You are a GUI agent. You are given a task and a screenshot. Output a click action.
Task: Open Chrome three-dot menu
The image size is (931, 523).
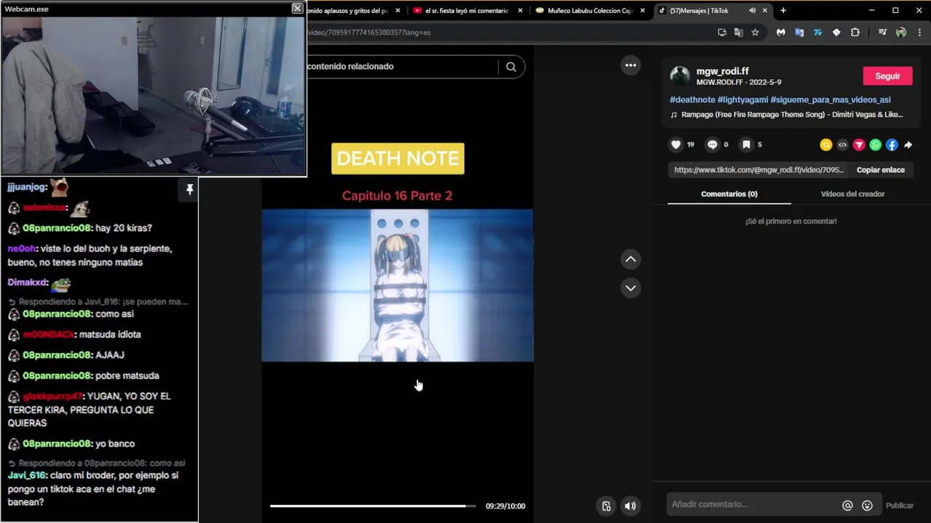[919, 33]
